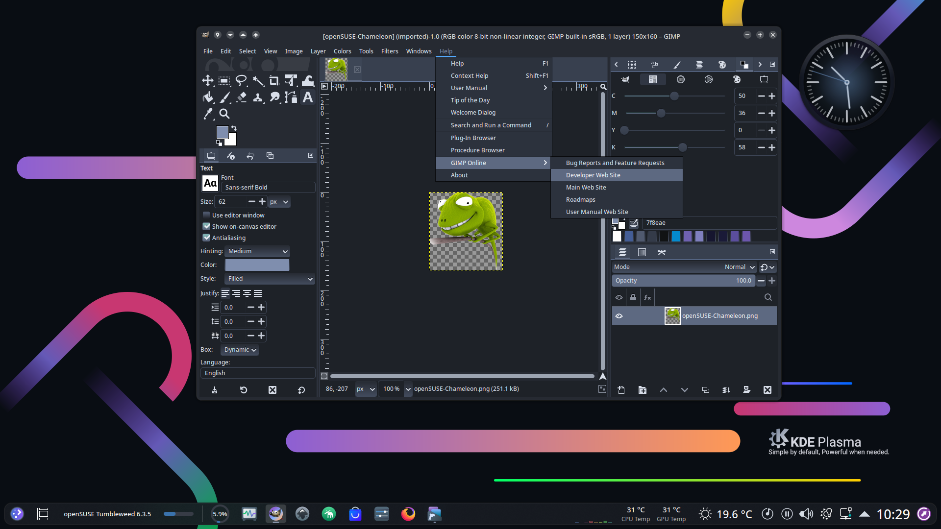Open the Filters menu
The width and height of the screenshot is (941, 529).
tap(390, 51)
